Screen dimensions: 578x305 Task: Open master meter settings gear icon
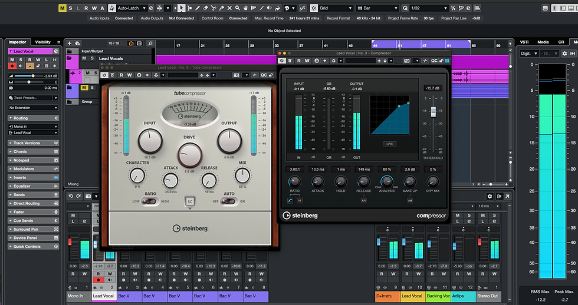click(x=564, y=54)
